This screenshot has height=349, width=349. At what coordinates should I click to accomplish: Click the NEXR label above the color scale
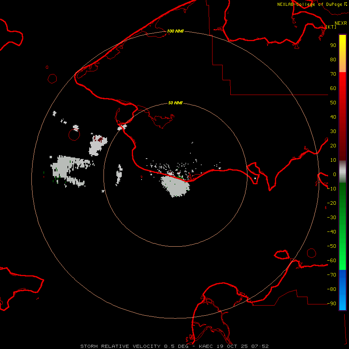point(340,23)
